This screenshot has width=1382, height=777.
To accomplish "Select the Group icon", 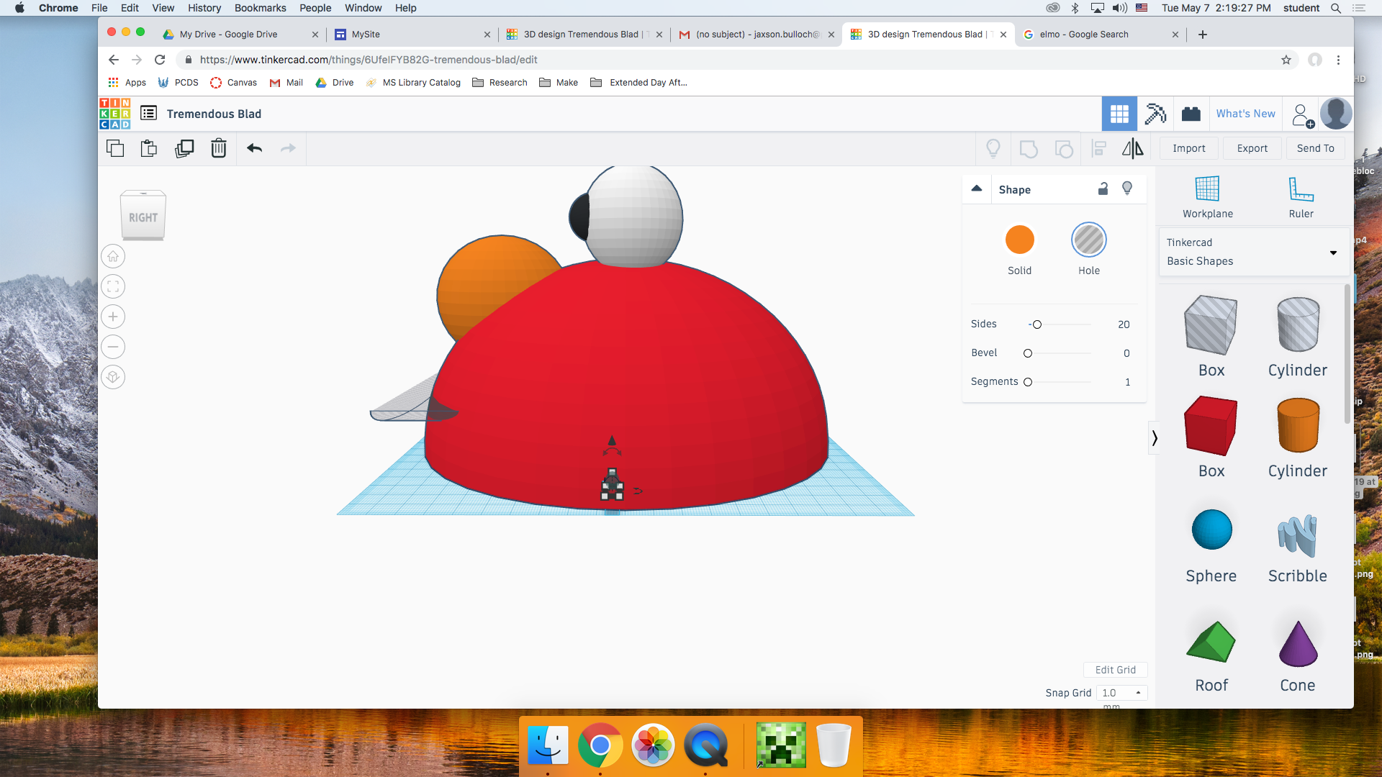I will click(x=1028, y=148).
